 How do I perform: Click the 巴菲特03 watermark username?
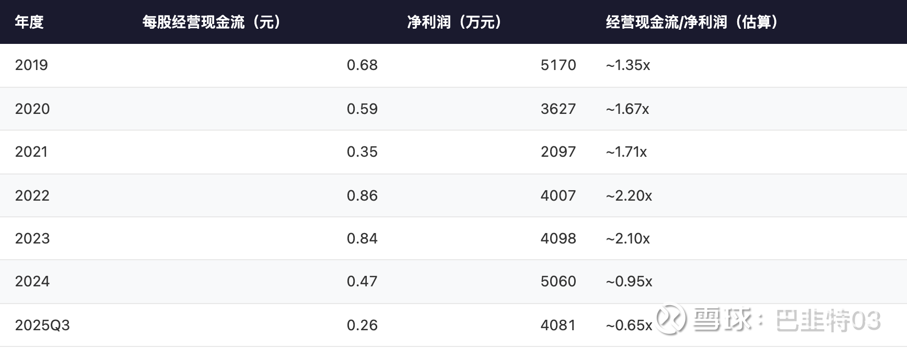(x=828, y=320)
